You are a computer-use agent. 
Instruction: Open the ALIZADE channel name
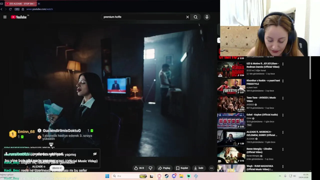pyautogui.click(x=37, y=166)
